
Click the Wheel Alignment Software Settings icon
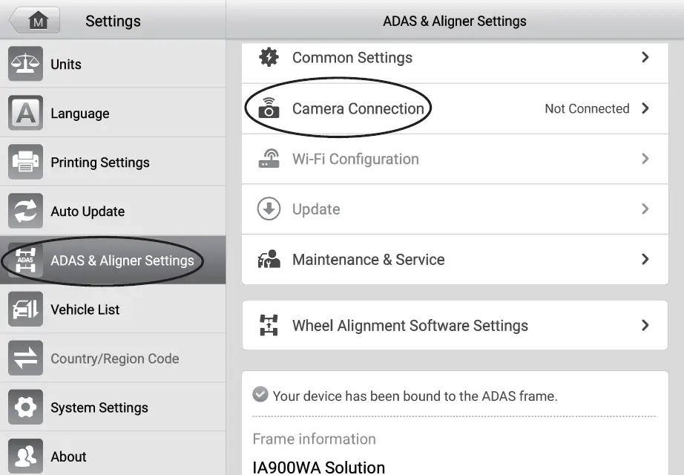[269, 325]
